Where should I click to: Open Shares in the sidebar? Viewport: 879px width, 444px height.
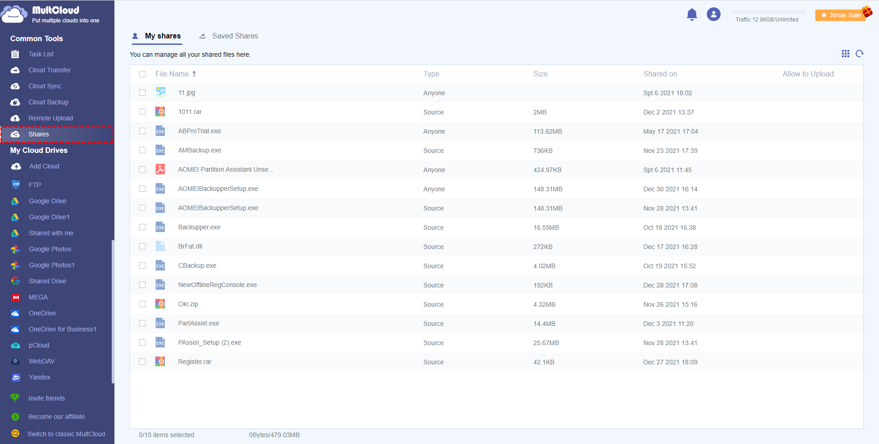click(x=57, y=134)
